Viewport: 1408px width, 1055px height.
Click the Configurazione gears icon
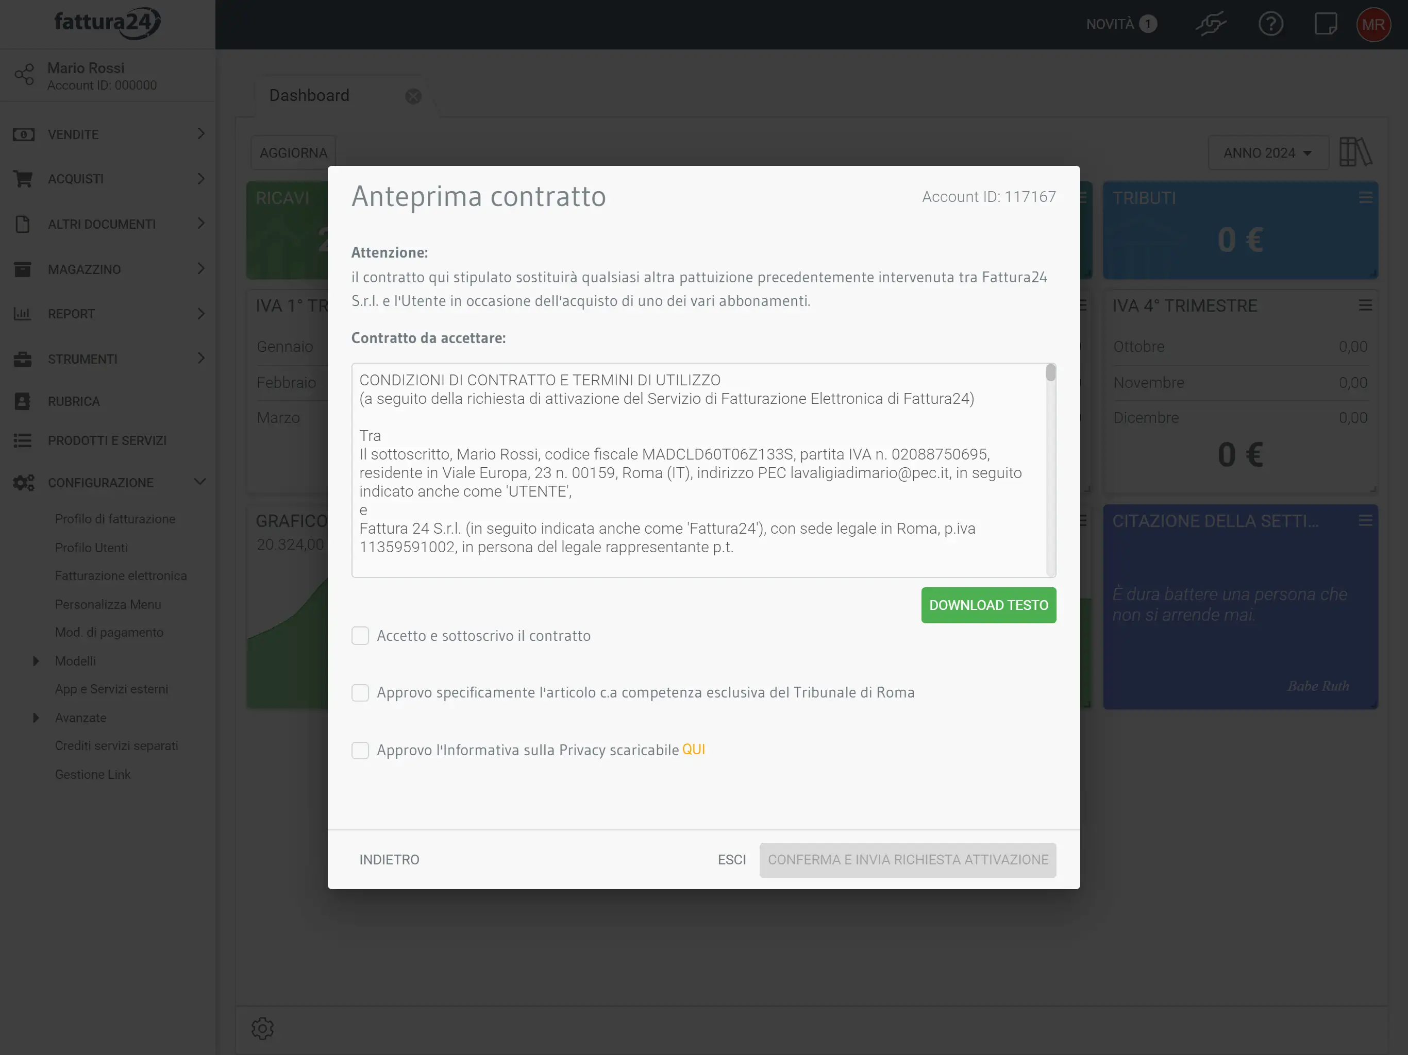click(24, 483)
